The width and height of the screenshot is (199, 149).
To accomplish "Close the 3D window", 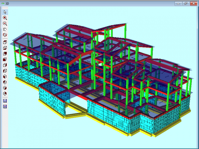I will [x=194, y=4].
